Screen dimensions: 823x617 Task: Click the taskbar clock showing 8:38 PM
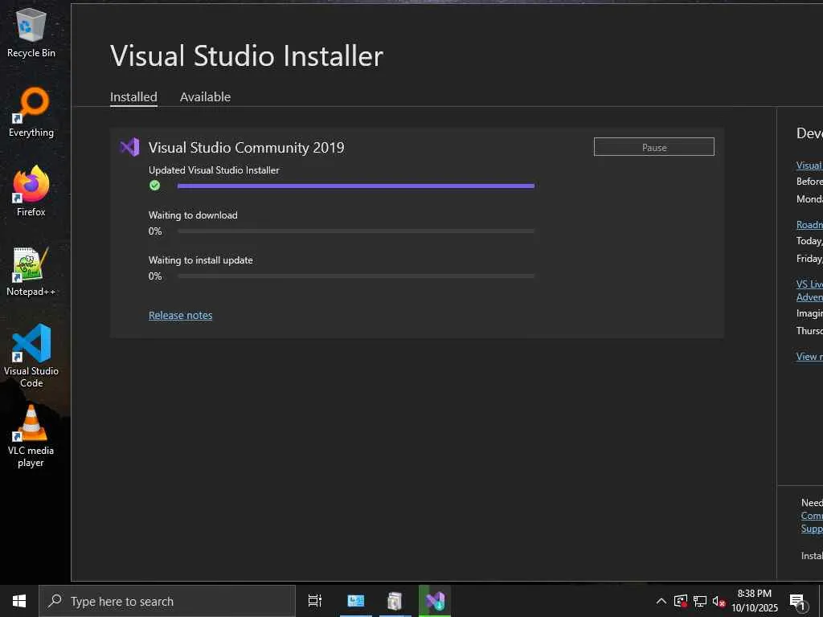point(754,601)
